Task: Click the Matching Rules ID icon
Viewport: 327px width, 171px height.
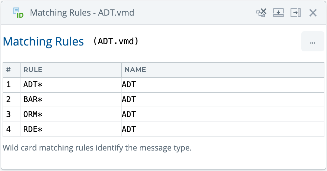Action: pos(18,13)
